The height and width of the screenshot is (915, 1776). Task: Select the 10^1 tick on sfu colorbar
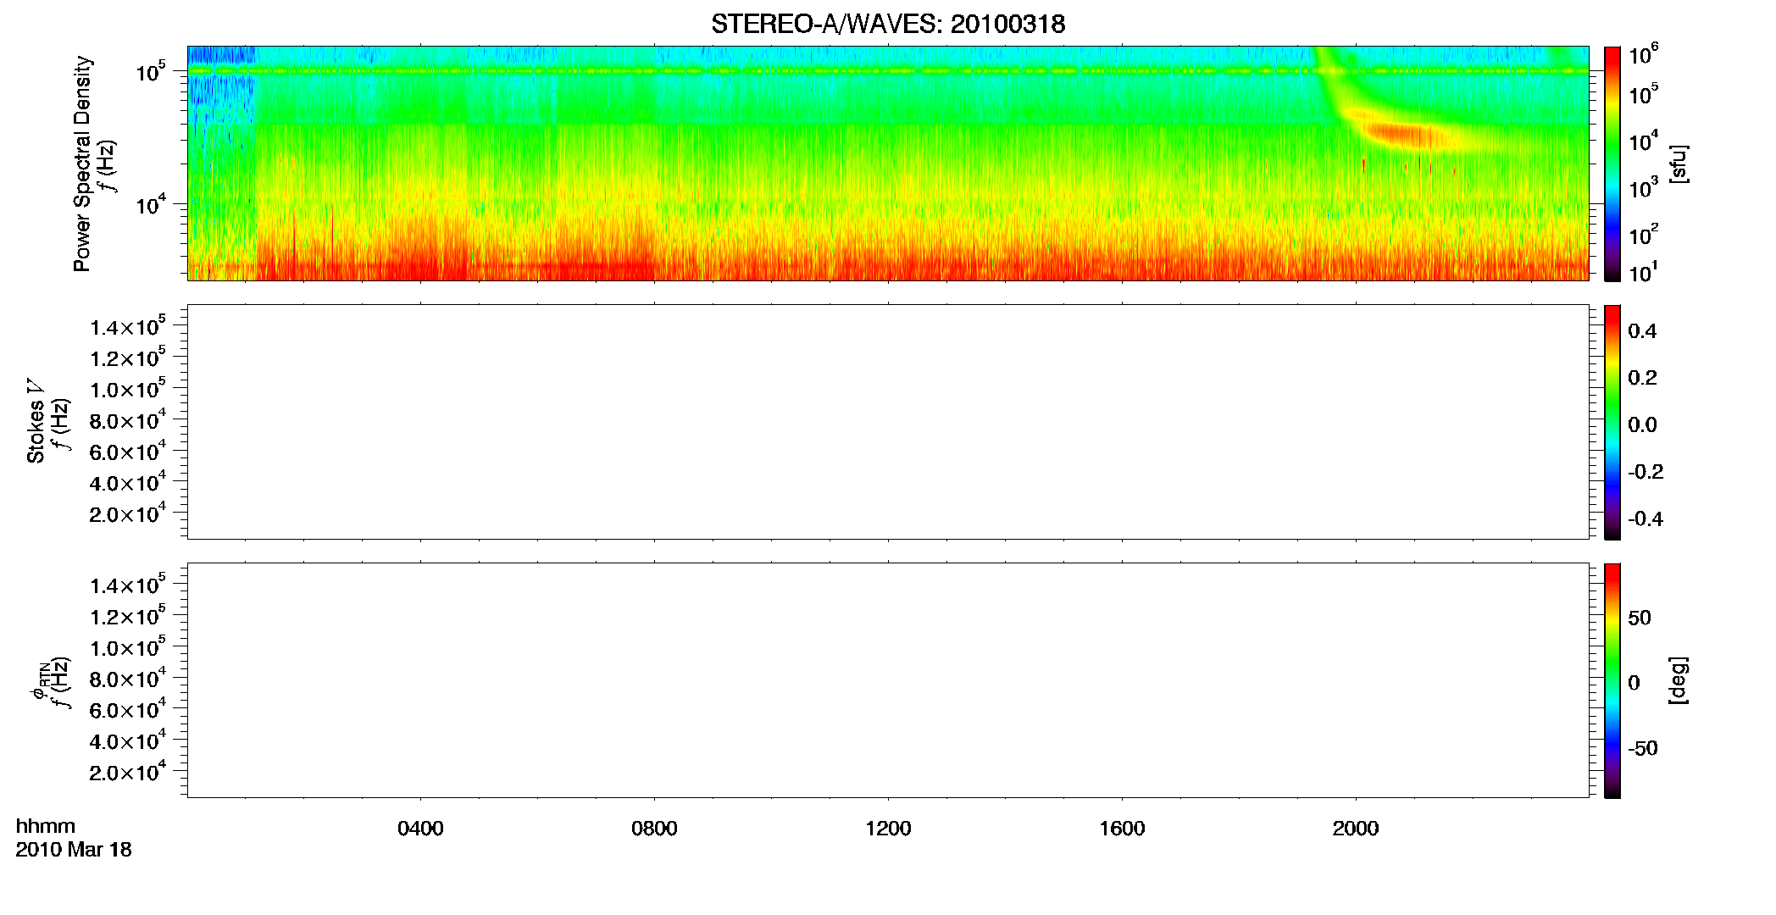coord(1643,273)
